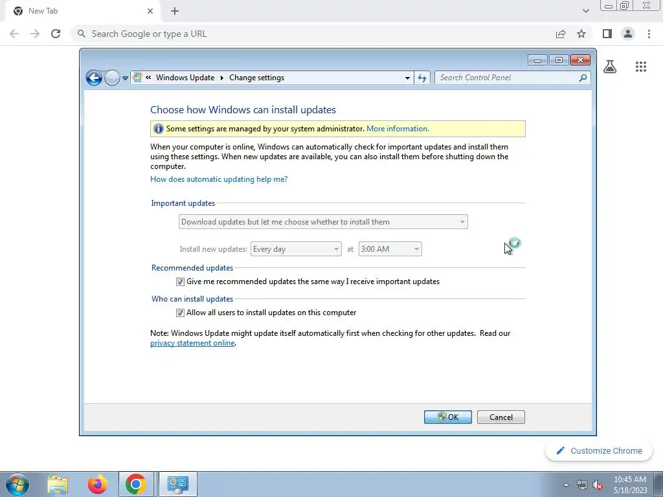Reload the Chrome page
Viewport: 663px width, 497px height.
point(56,34)
